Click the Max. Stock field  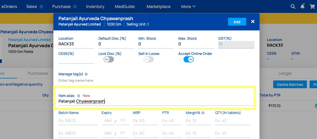tap(196, 44)
